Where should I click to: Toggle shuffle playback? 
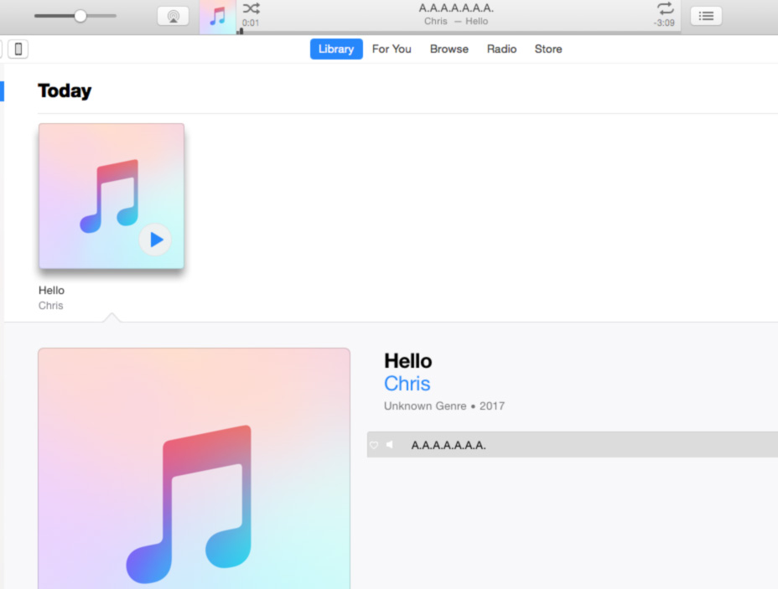click(x=251, y=8)
